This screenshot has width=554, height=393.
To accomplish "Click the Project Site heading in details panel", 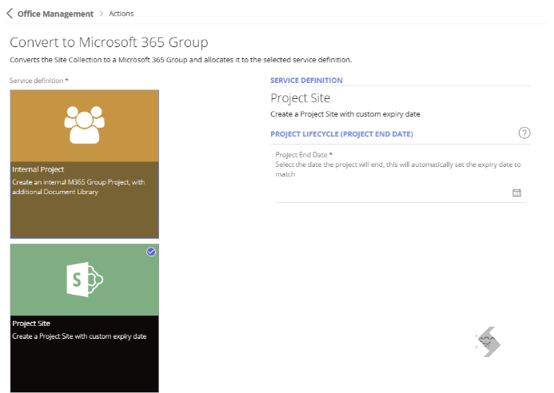I will coord(301,97).
